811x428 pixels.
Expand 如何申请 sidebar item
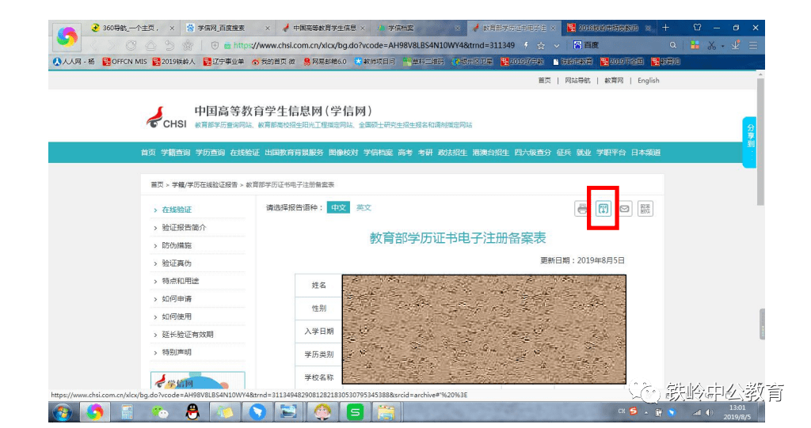(177, 299)
